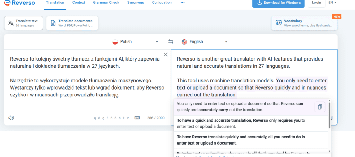The height and width of the screenshot is (157, 355).
Task: Open the virtual keyboard icon
Action: [137, 118]
